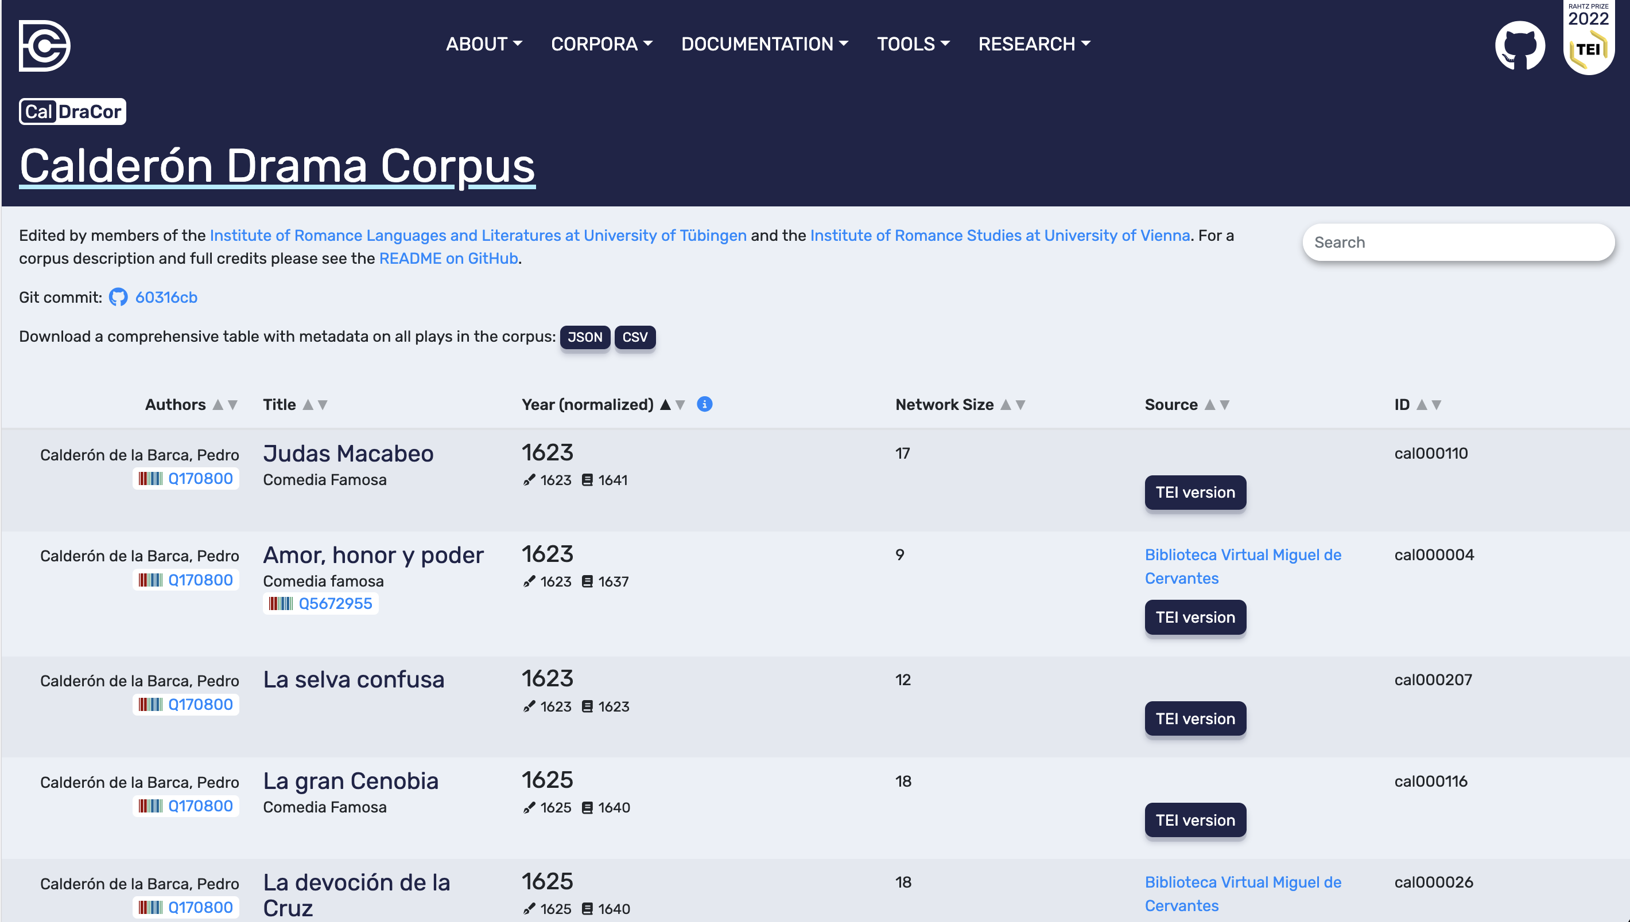The width and height of the screenshot is (1630, 922).
Task: Open TEI version for Judas Macabeo
Action: 1194,492
